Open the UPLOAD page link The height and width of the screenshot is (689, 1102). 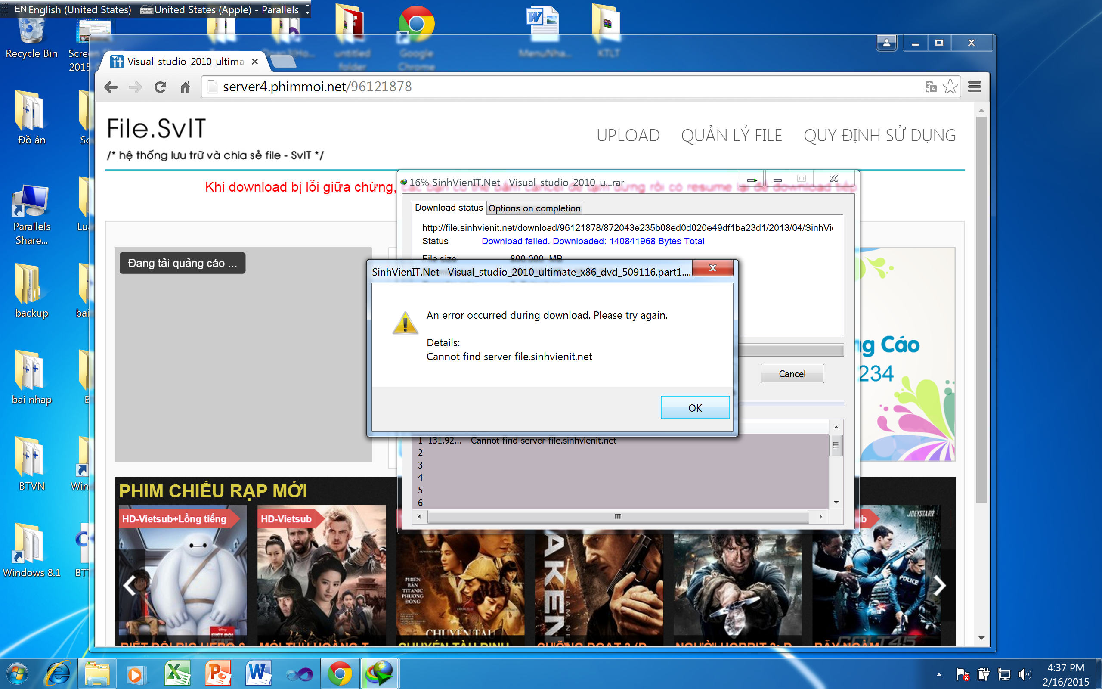click(628, 135)
